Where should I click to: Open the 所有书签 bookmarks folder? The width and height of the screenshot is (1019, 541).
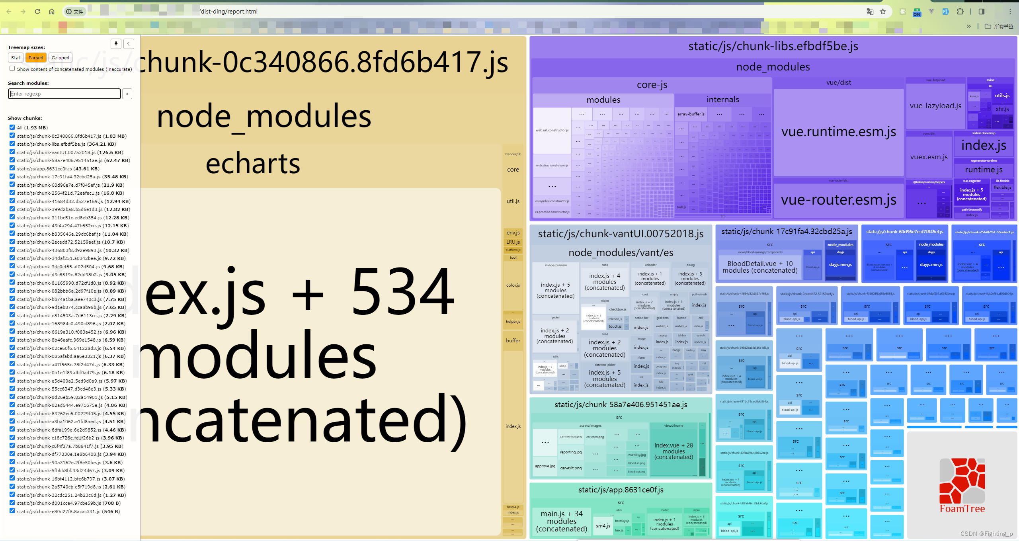(x=999, y=26)
